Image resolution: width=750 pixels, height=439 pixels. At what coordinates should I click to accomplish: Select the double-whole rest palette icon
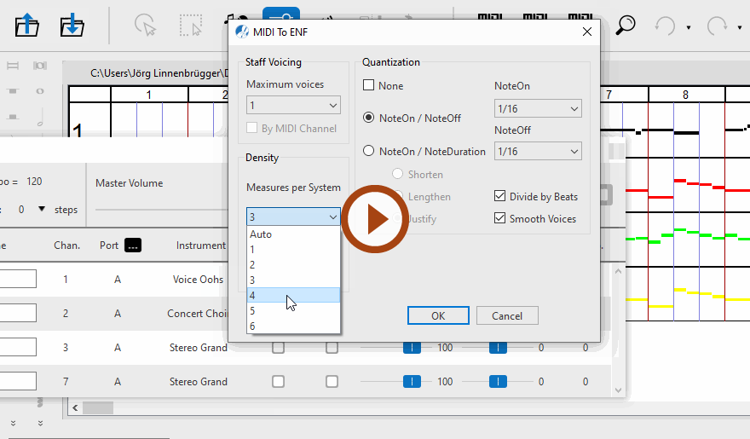click(13, 66)
